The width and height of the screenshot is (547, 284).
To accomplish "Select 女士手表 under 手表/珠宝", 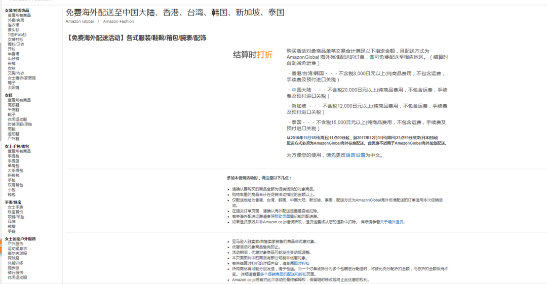I will click(x=16, y=207).
